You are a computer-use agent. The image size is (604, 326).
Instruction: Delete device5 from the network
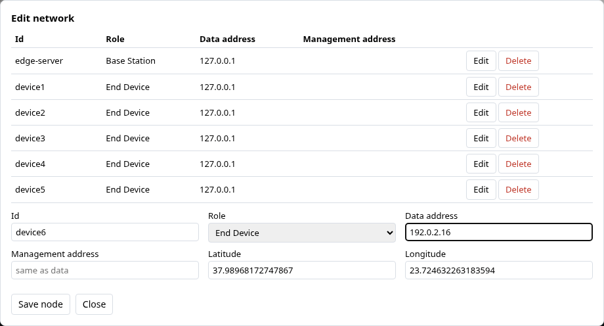518,189
